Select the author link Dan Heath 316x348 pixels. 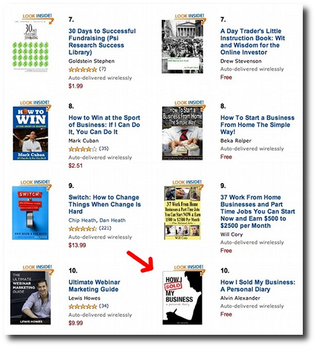(x=113, y=220)
